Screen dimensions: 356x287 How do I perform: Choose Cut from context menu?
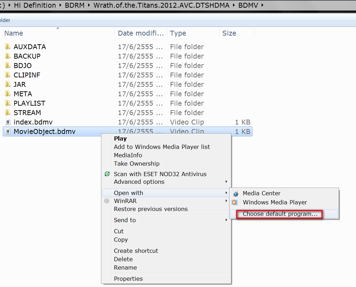[x=119, y=231]
